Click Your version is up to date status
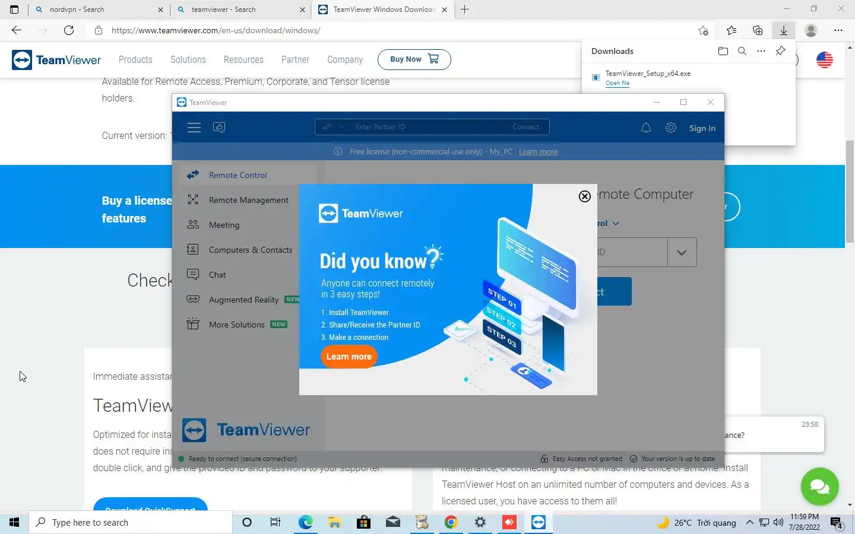The image size is (855, 534). (672, 459)
